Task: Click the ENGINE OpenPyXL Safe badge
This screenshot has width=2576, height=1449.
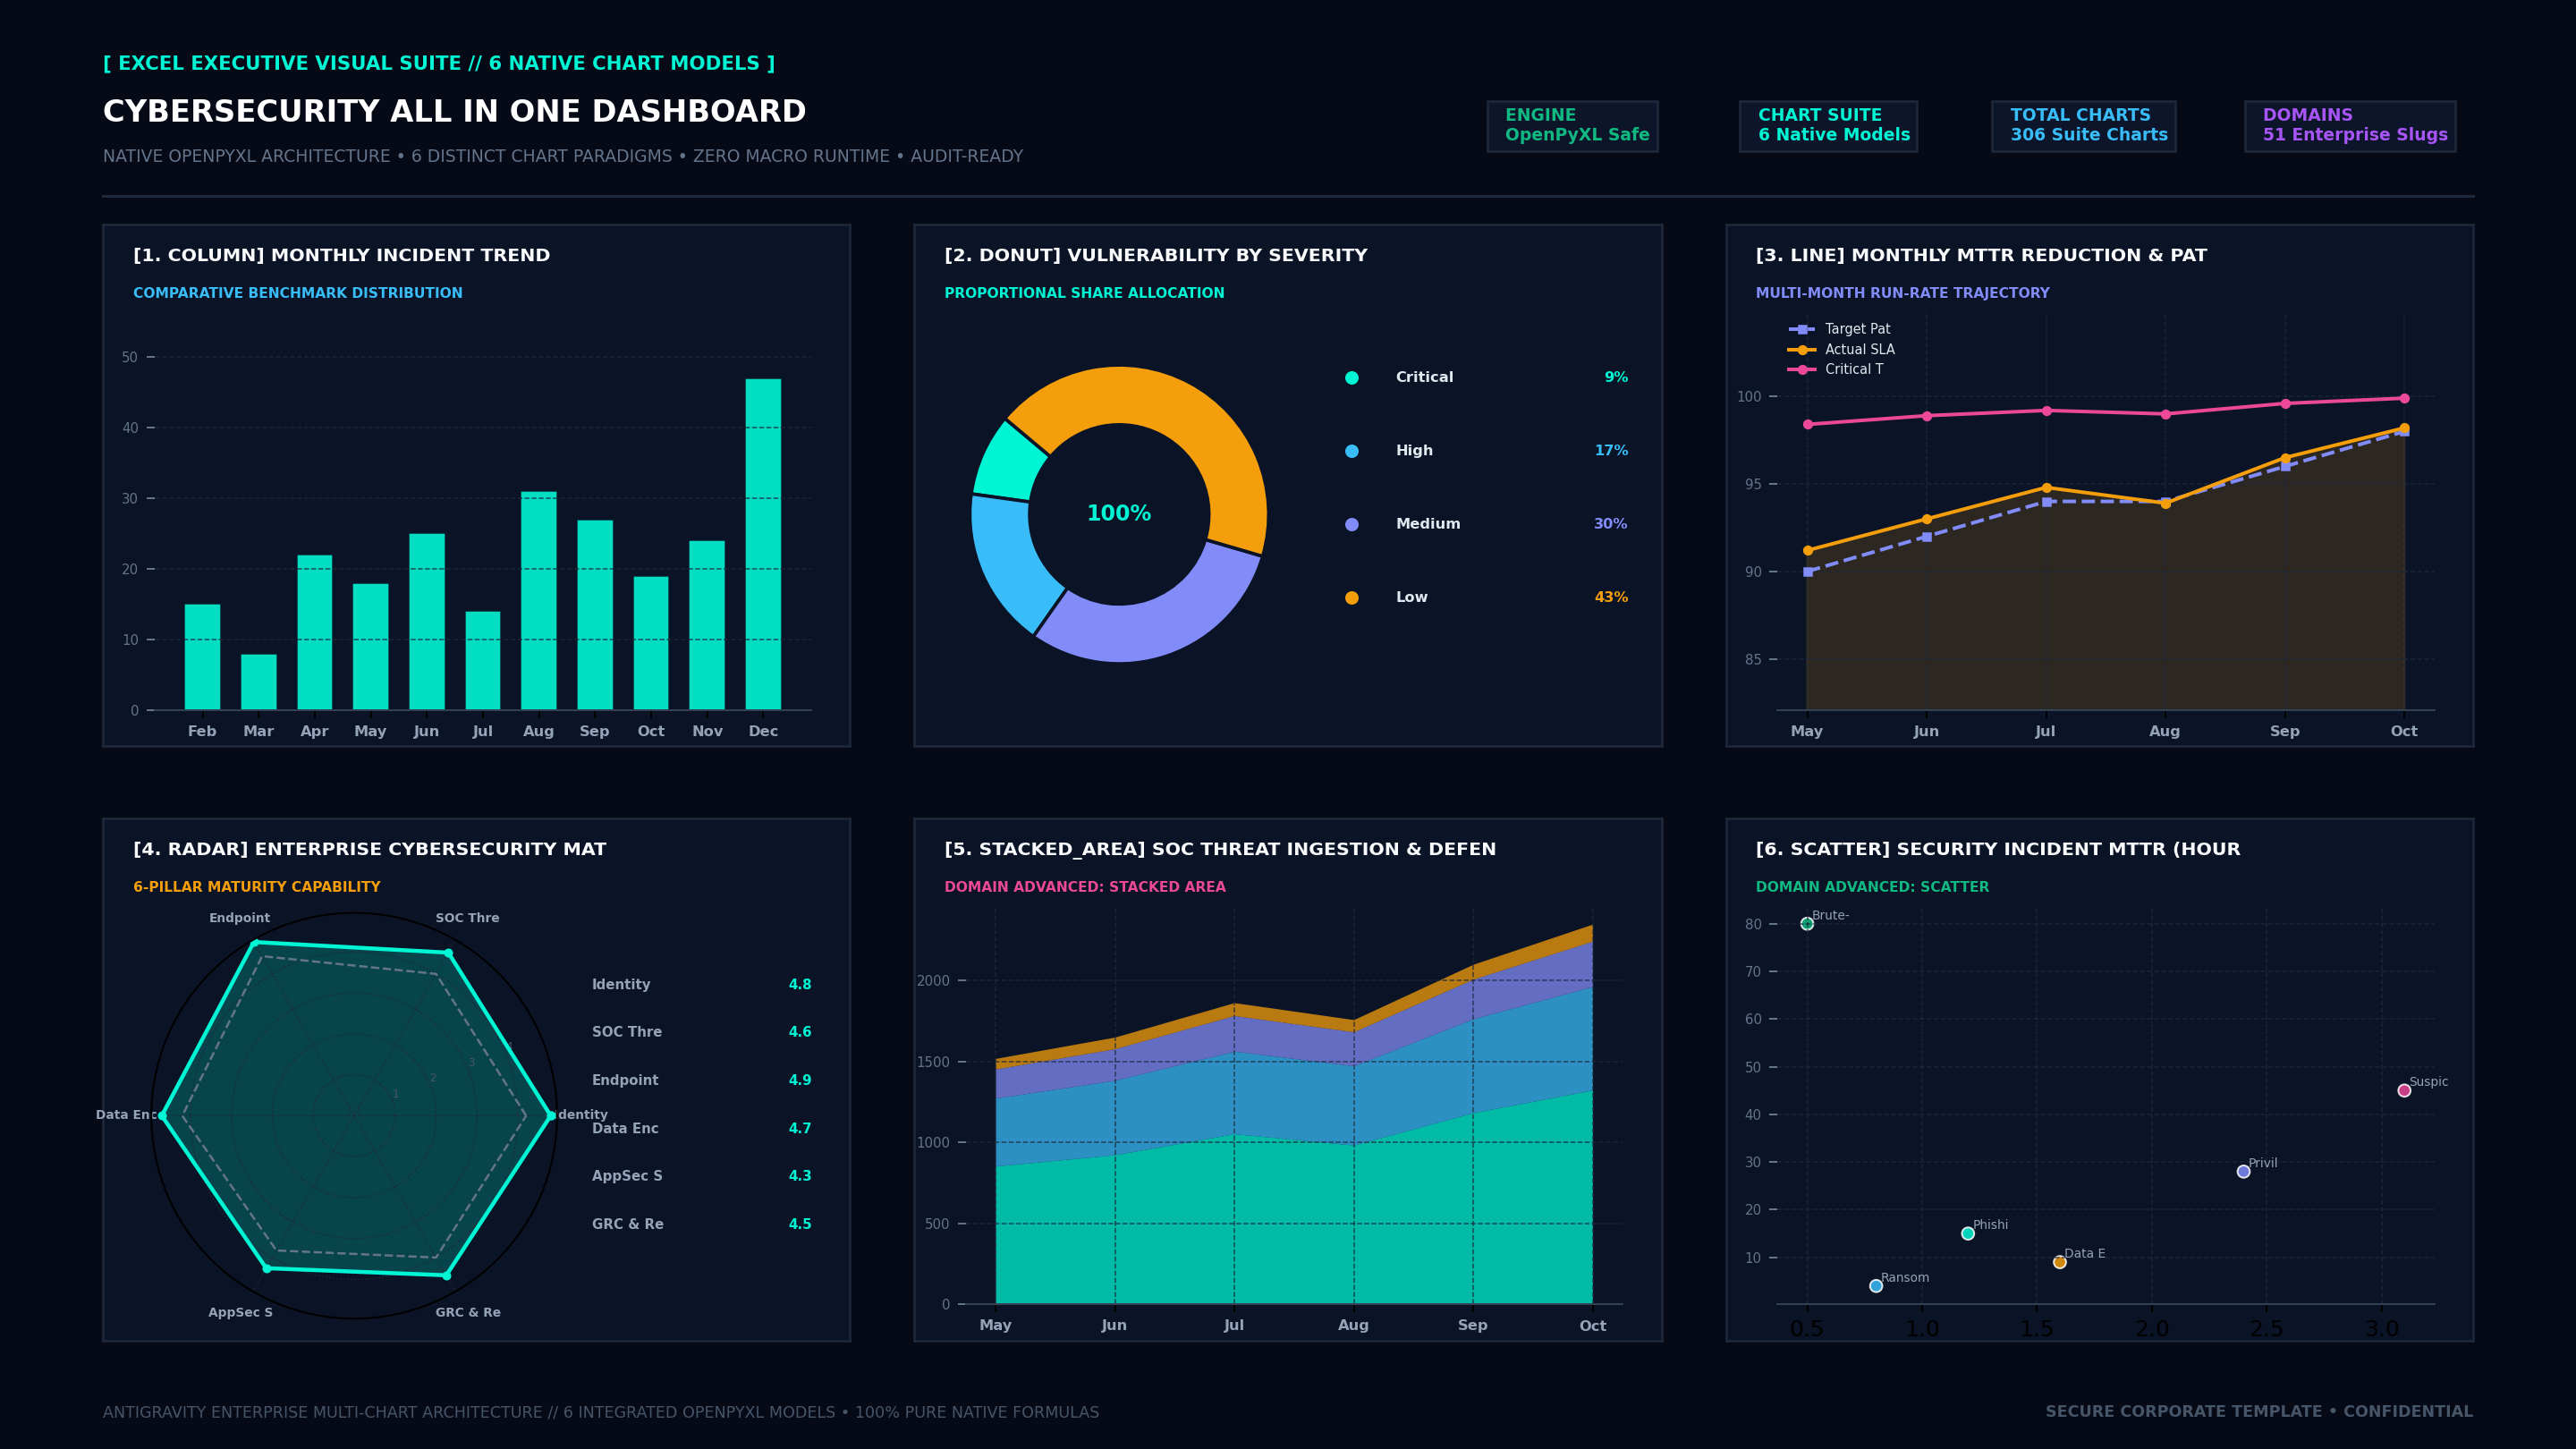Action: pyautogui.click(x=1572, y=126)
